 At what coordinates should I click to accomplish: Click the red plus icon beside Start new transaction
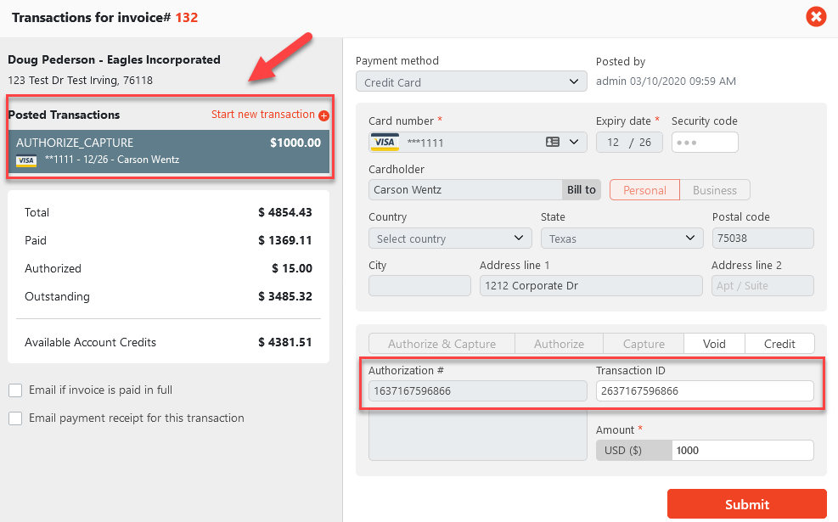click(x=323, y=115)
